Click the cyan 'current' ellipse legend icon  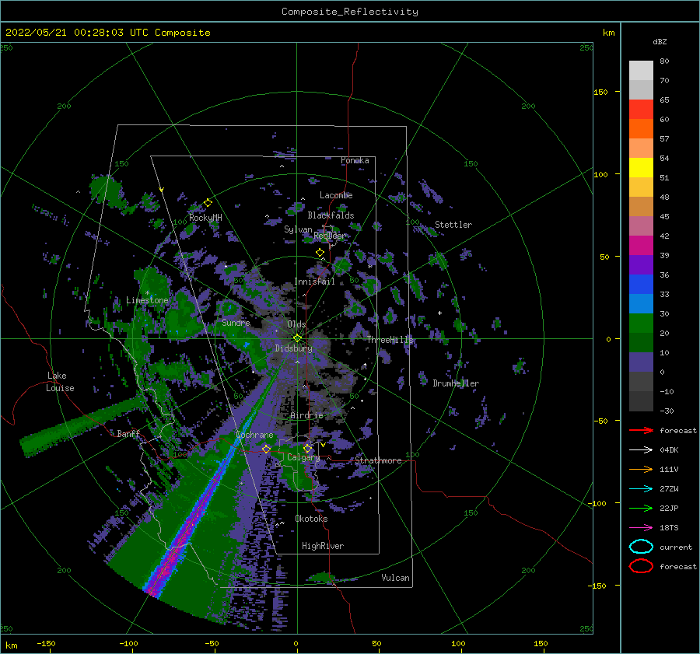(x=641, y=547)
